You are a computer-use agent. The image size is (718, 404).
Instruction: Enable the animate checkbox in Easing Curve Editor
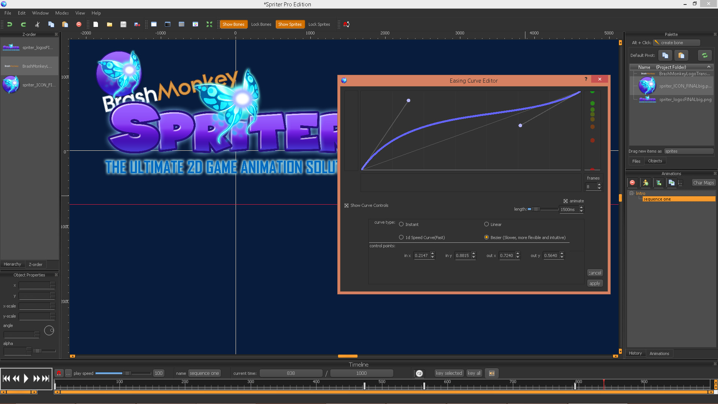[x=566, y=201]
